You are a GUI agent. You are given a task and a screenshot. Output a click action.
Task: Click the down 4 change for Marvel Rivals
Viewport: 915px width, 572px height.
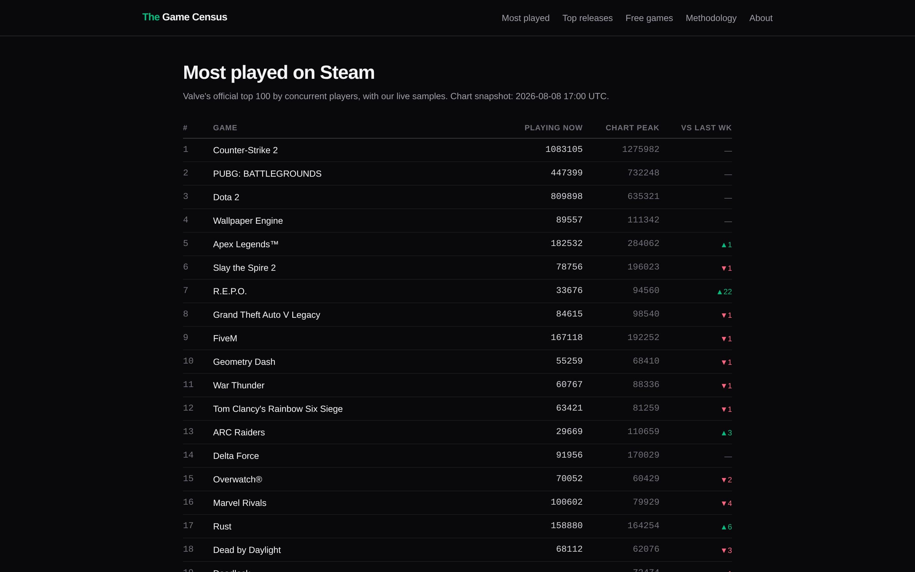click(726, 503)
